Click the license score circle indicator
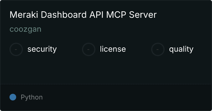Image resolution: width=212 pixels, height=111 pixels. coord(88,49)
